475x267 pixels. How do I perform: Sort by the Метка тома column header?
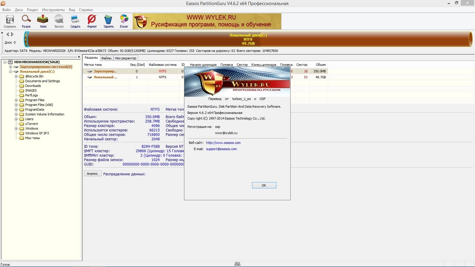[105, 65]
